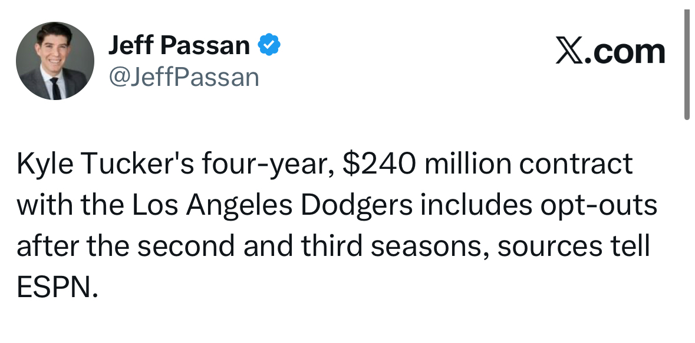Click the word "sources" in the post
The height and width of the screenshot is (343, 695).
[x=546, y=247]
